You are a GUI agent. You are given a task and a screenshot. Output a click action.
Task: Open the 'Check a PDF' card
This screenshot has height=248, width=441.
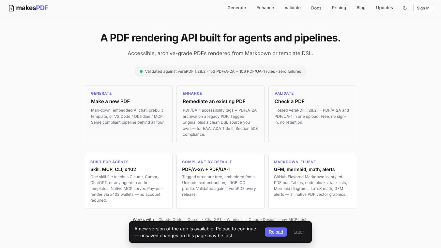click(312, 114)
